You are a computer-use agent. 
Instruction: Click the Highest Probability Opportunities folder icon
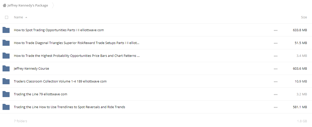[x=6, y=56]
